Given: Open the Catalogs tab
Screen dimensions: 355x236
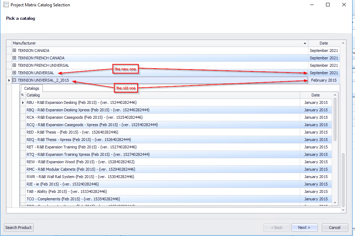Looking at the screenshot, I should pyautogui.click(x=32, y=88).
